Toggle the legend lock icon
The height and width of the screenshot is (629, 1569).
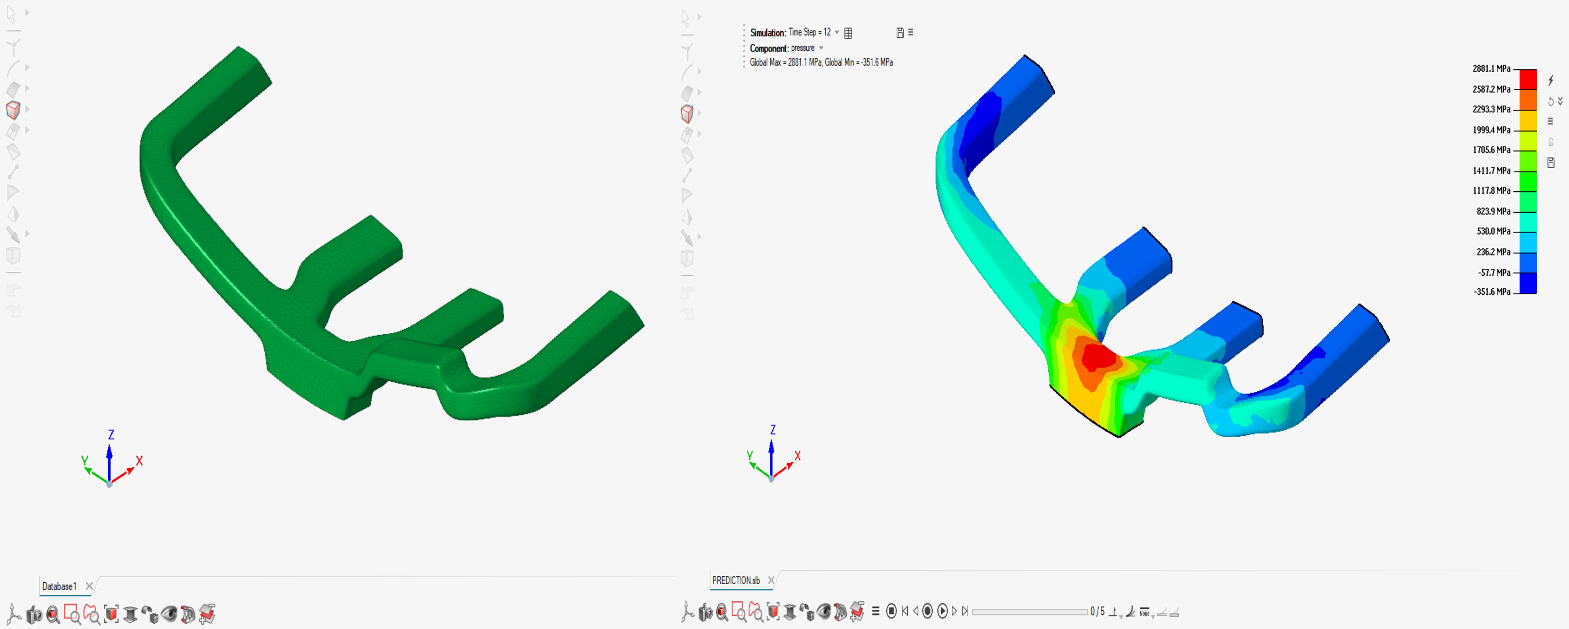(1551, 142)
